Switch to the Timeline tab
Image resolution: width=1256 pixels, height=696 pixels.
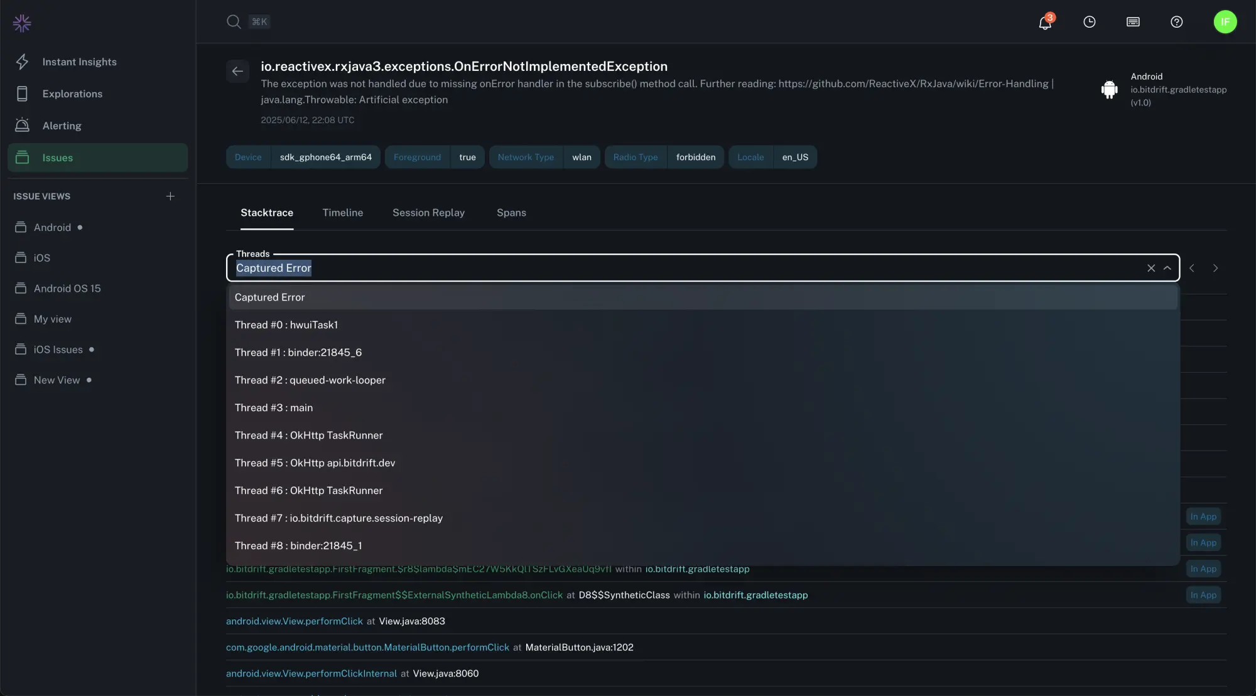[x=343, y=213]
